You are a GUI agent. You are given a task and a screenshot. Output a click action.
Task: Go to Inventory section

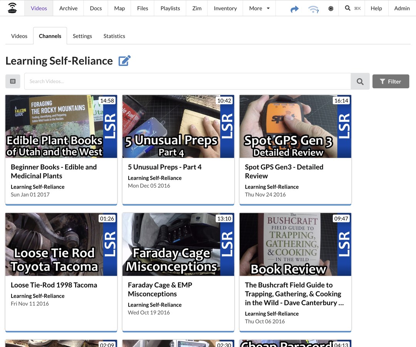[x=225, y=8]
